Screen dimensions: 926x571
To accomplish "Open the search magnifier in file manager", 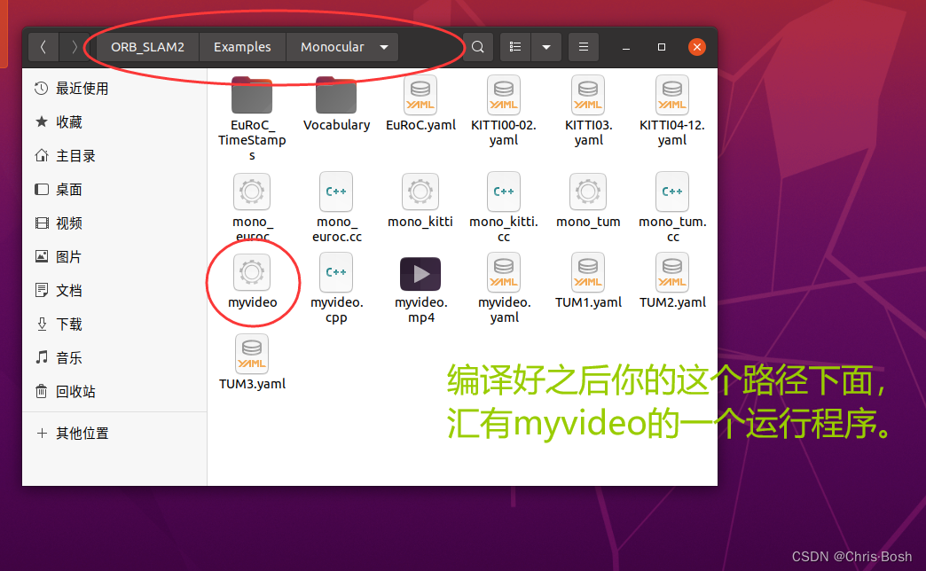I will coord(478,47).
